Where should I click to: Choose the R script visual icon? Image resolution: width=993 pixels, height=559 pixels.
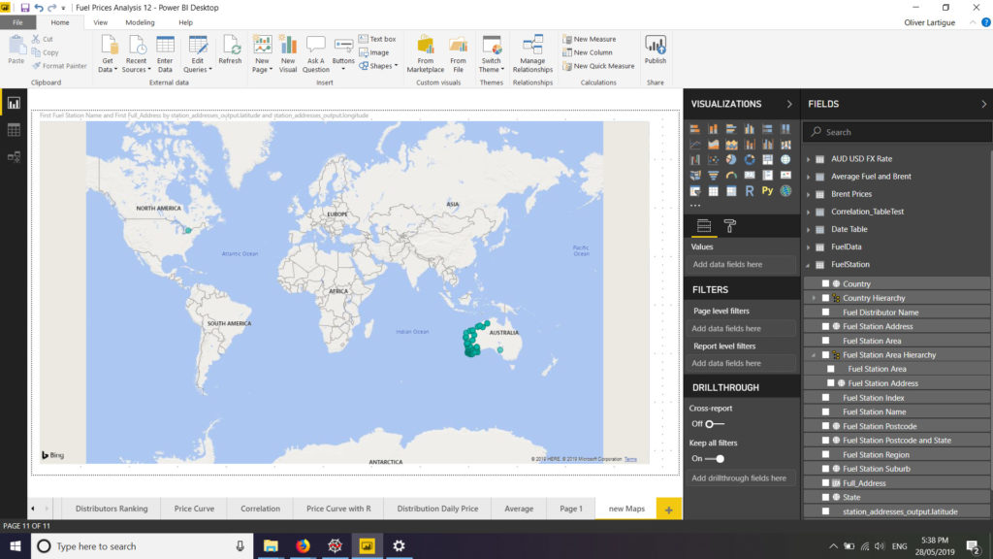coord(750,191)
